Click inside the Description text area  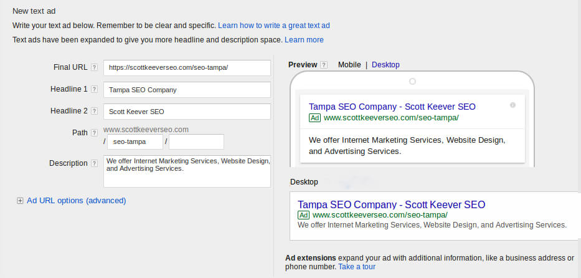187,171
